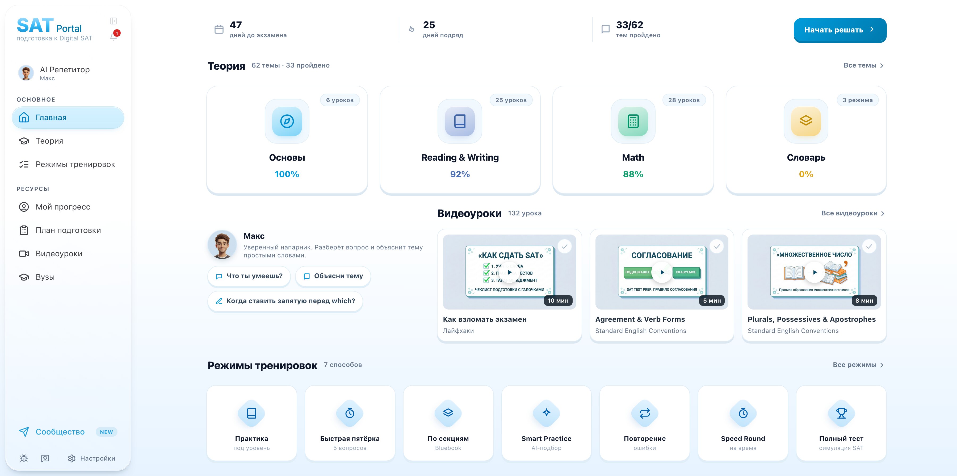Image resolution: width=957 pixels, height=476 pixels.
Task: Click the По секциям layers icon
Action: point(448,413)
